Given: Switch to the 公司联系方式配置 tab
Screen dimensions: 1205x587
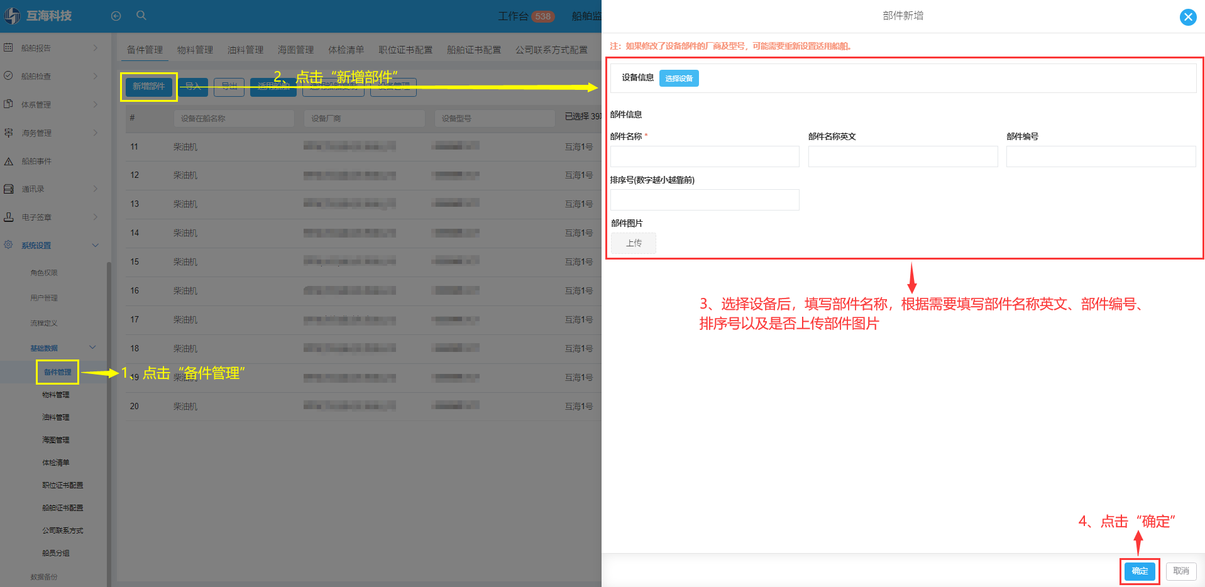Looking at the screenshot, I should click(551, 50).
